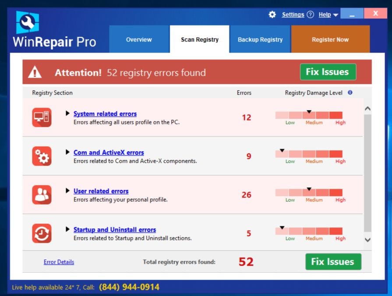Open the Startup and Uninstall errors link
392x296 pixels.
click(115, 230)
